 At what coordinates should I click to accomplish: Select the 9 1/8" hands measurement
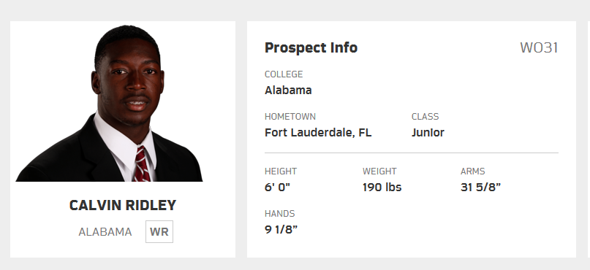coord(281,230)
